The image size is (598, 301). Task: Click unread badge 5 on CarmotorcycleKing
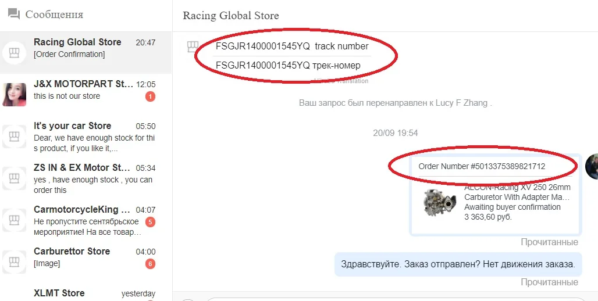point(150,222)
